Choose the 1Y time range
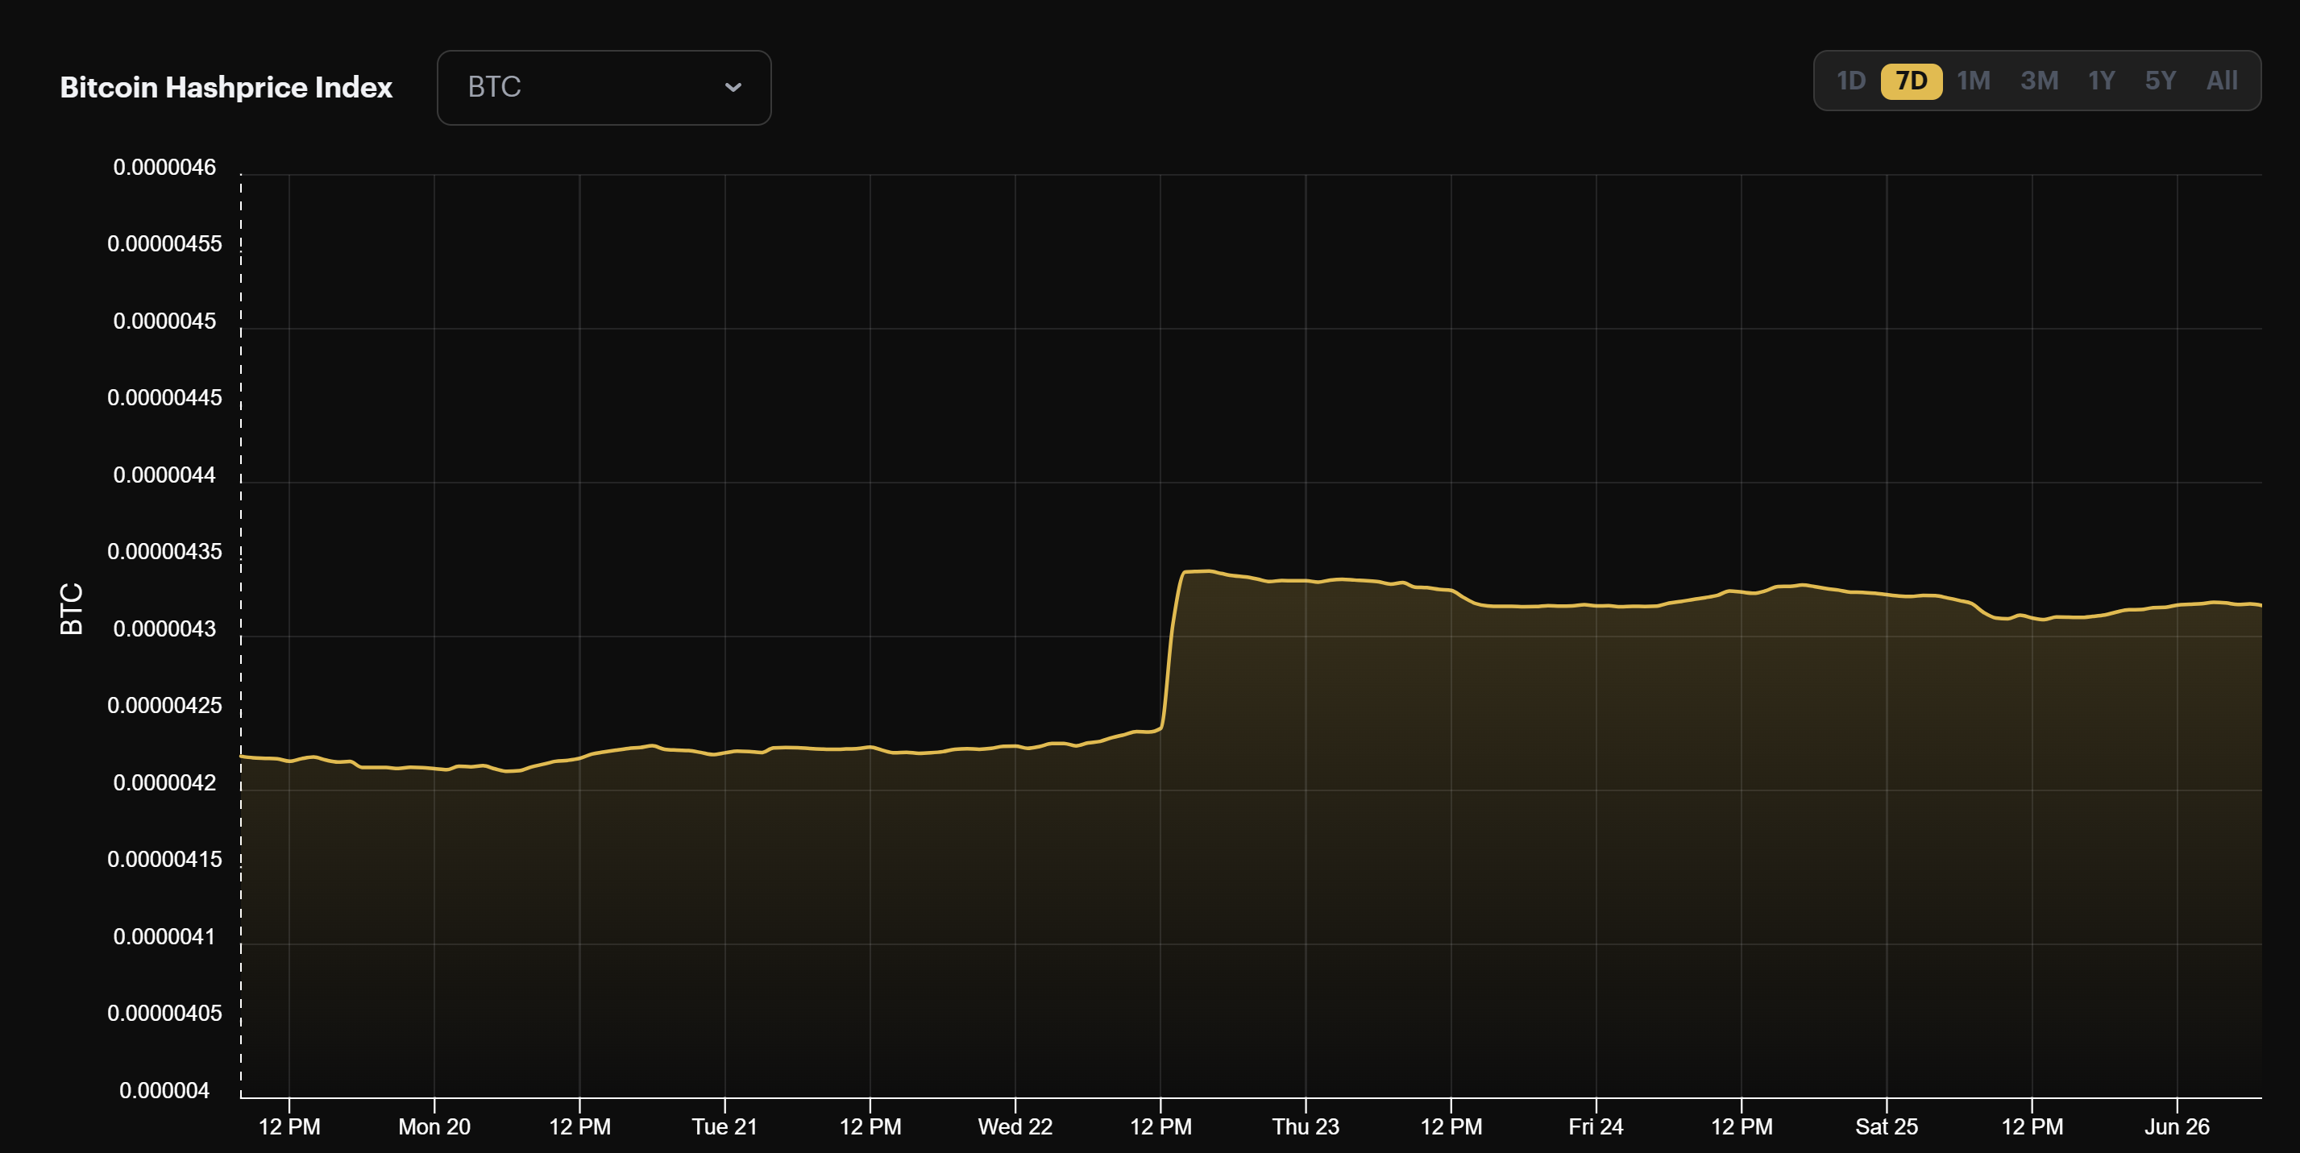Screen dimensions: 2300x1153 (x=2101, y=81)
